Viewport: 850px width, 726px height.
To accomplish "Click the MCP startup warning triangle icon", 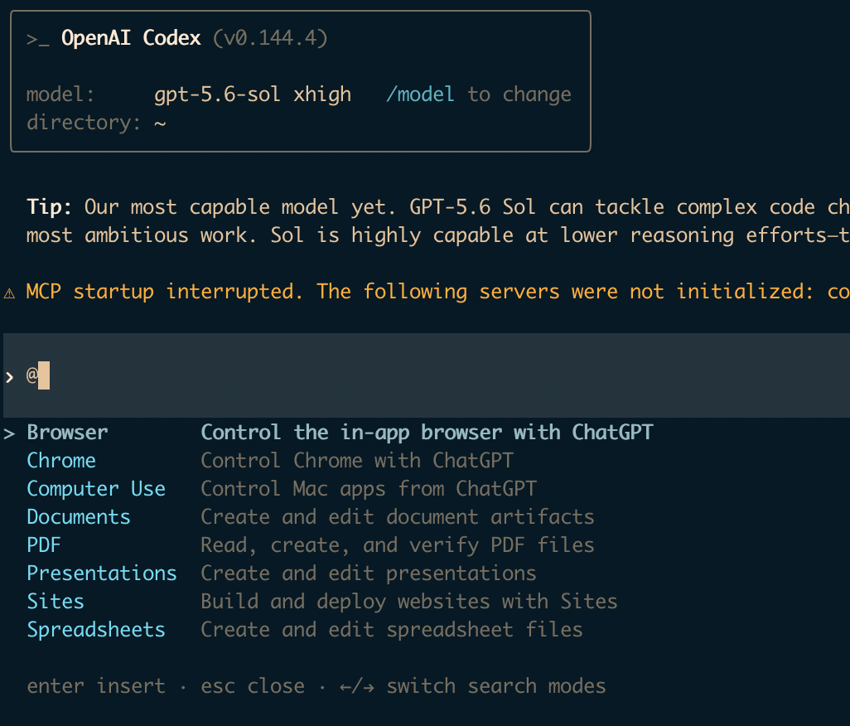I will tap(9, 293).
